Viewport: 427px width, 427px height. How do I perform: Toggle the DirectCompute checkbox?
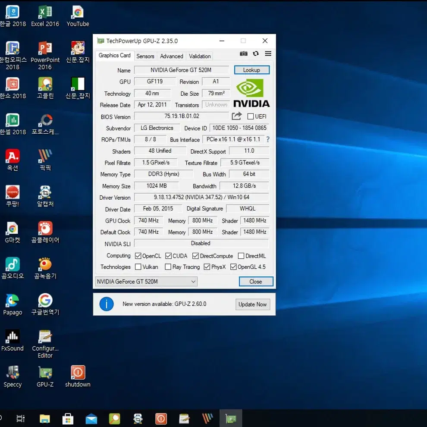point(195,256)
